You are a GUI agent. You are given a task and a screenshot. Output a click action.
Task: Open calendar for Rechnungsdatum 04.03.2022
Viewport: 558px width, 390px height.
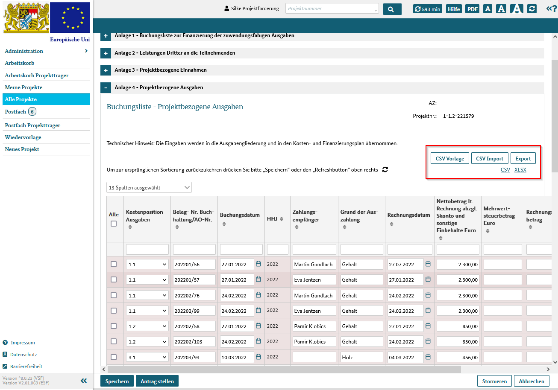(x=428, y=357)
